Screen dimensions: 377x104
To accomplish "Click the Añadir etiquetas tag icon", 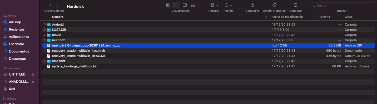I will tap(274, 5).
